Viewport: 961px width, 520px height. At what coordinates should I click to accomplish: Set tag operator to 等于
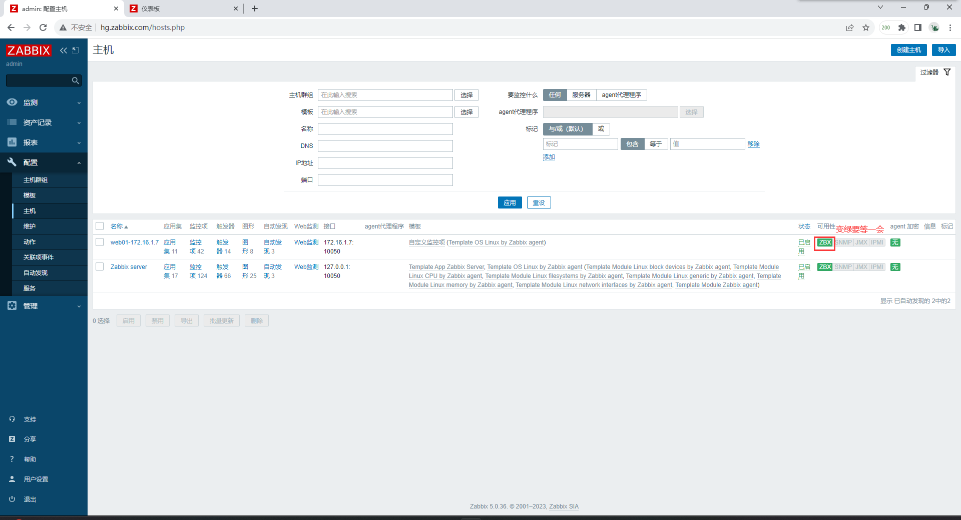pos(656,144)
